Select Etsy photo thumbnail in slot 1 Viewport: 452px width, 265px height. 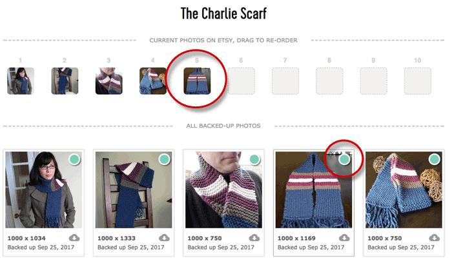pyautogui.click(x=21, y=81)
